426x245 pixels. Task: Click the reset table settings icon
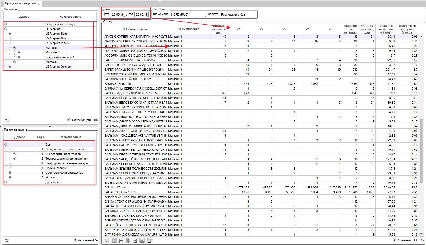tap(150, 241)
